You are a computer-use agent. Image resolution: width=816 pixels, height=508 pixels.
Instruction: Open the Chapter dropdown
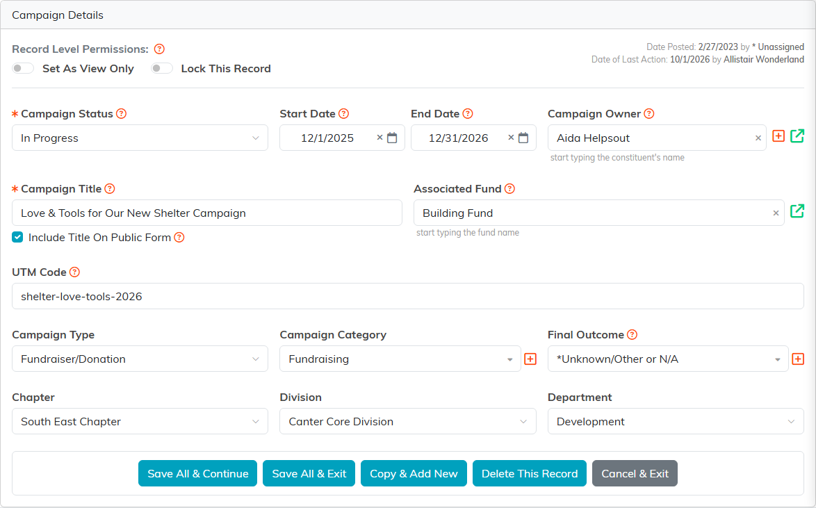tap(140, 421)
